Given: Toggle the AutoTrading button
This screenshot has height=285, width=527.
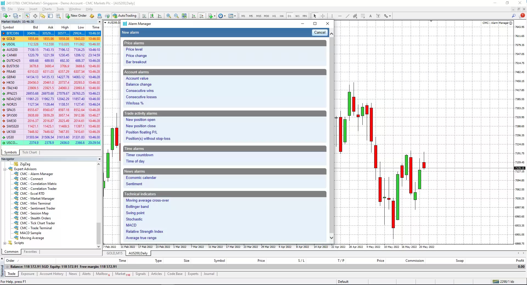Looking at the screenshot, I should (125, 16).
